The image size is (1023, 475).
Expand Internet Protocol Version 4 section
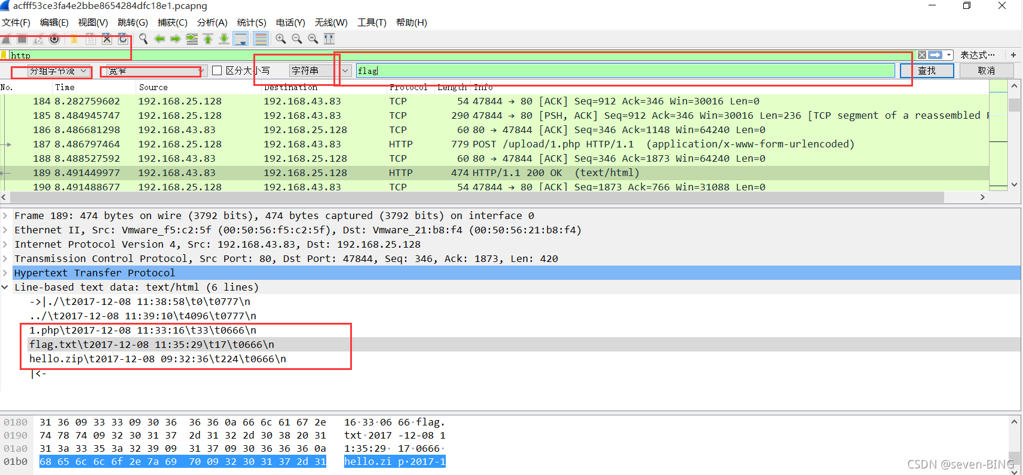click(x=5, y=245)
